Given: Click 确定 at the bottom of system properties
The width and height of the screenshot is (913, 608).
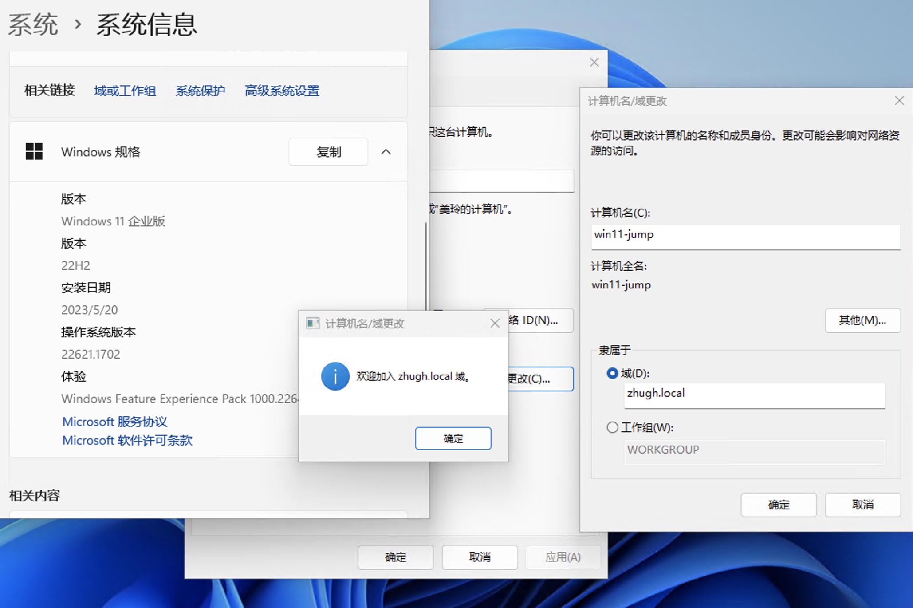Looking at the screenshot, I should pos(395,557).
